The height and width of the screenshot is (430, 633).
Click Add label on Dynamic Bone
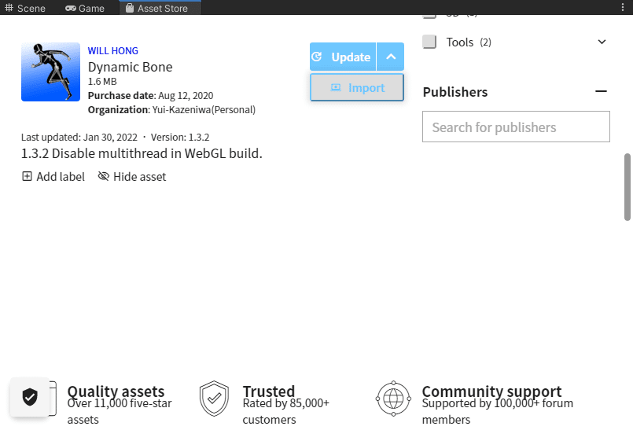[x=53, y=176]
